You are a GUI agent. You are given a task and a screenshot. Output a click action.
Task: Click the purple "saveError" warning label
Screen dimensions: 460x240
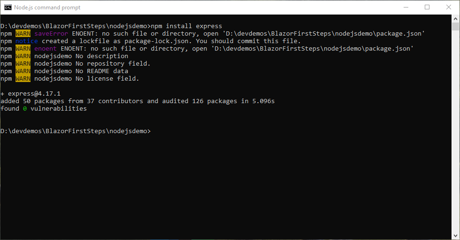pyautogui.click(x=51, y=34)
